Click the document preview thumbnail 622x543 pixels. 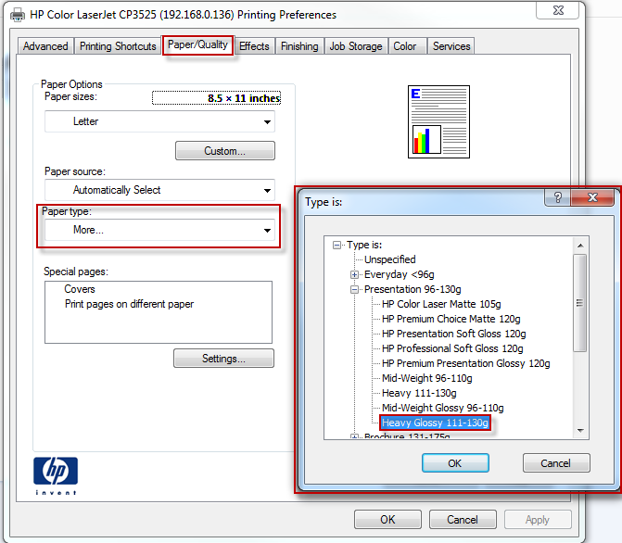tap(438, 121)
